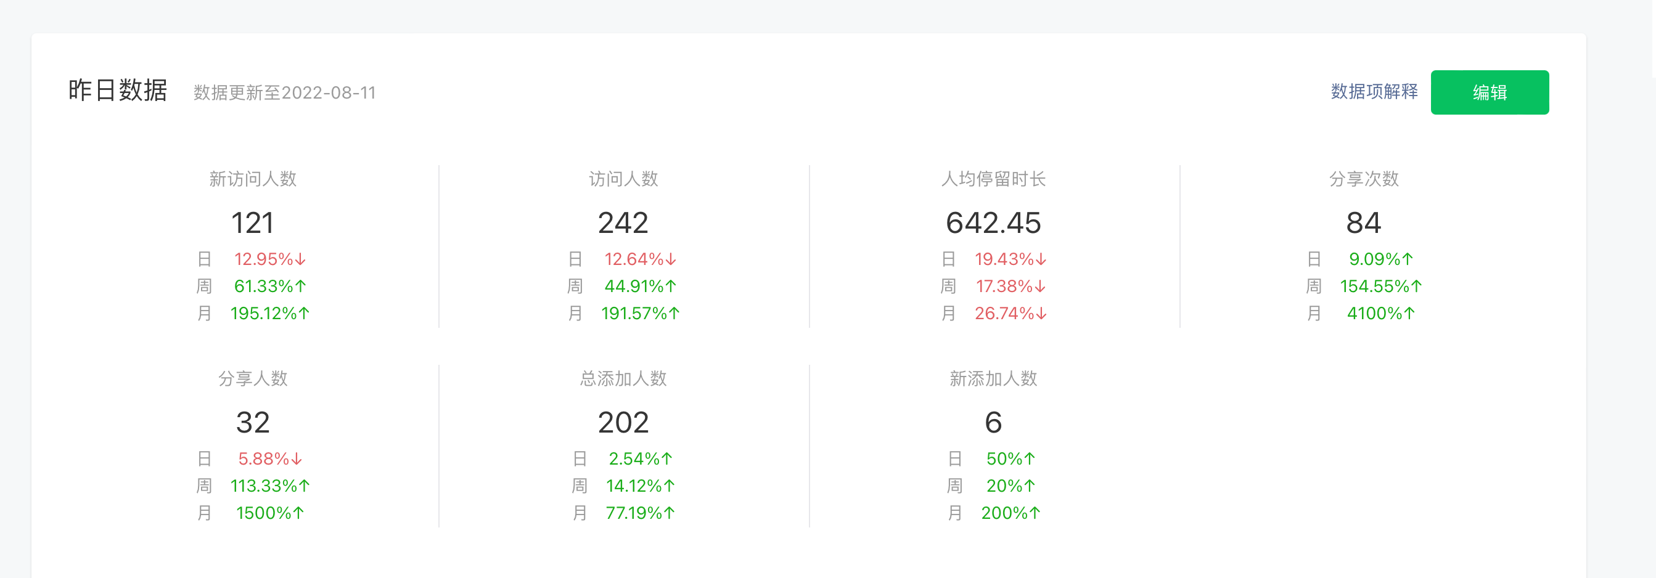The width and height of the screenshot is (1656, 578).
Task: Click the 17.38% weekly change
Action: point(1010,287)
